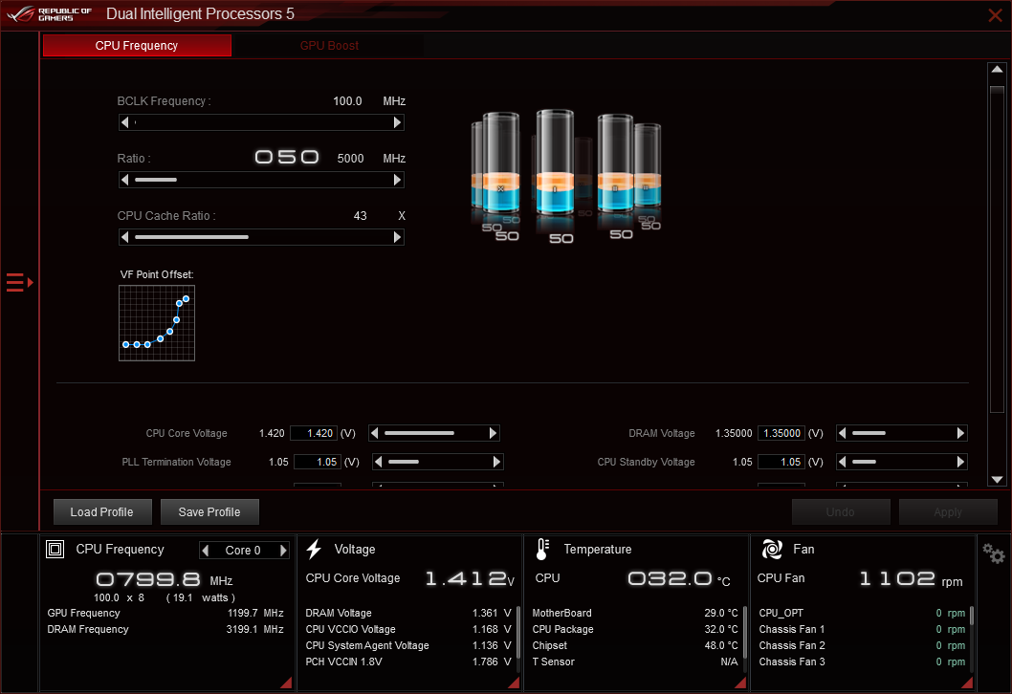This screenshot has width=1012, height=694.
Task: Click the CPU Core Voltage input field
Action: coord(315,433)
